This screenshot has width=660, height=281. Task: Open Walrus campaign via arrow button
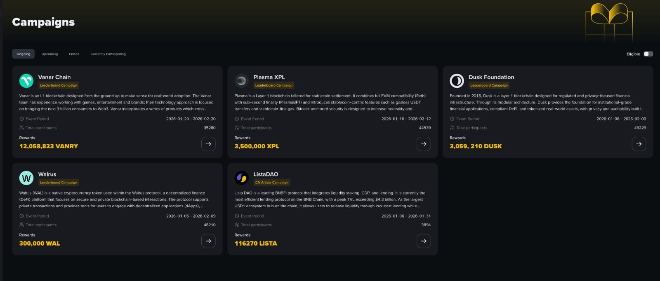(x=208, y=241)
